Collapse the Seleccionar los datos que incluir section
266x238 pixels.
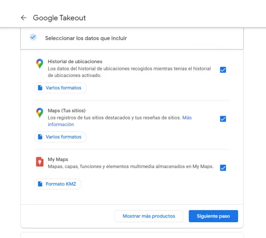point(86,38)
